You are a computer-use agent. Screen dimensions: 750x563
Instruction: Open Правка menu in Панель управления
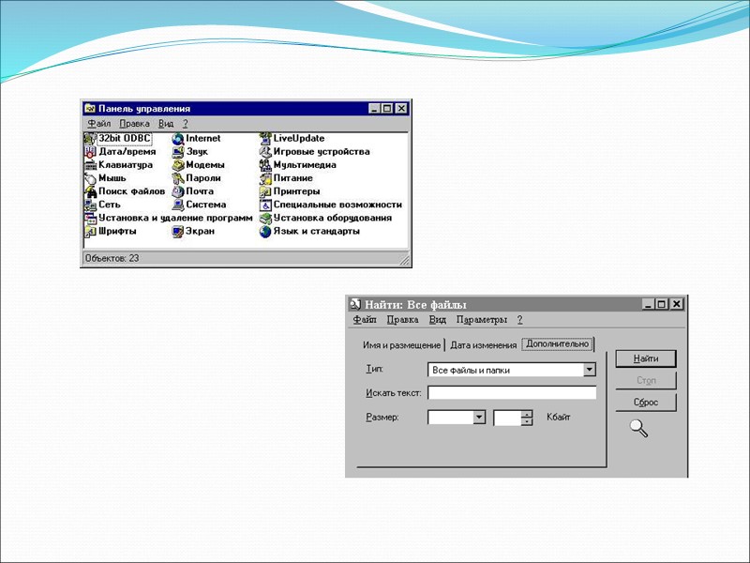pos(134,124)
